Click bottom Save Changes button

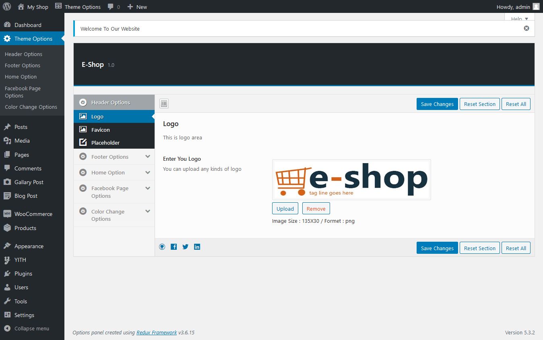click(x=437, y=248)
